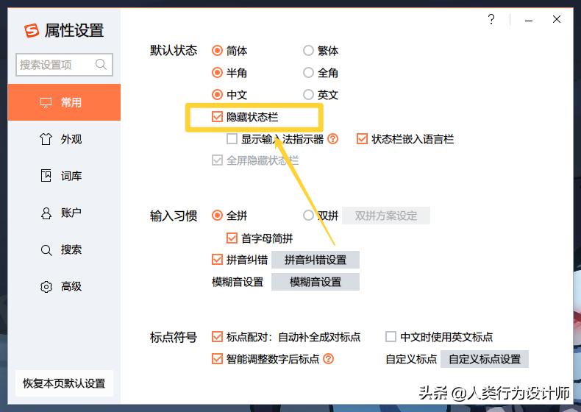Click the help question mark icon in title bar

(491, 19)
